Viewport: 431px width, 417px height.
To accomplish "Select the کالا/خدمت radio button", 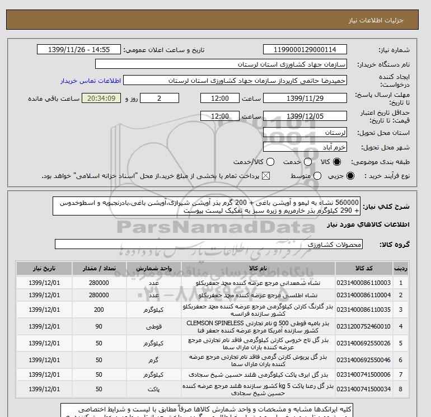I will click(270, 162).
